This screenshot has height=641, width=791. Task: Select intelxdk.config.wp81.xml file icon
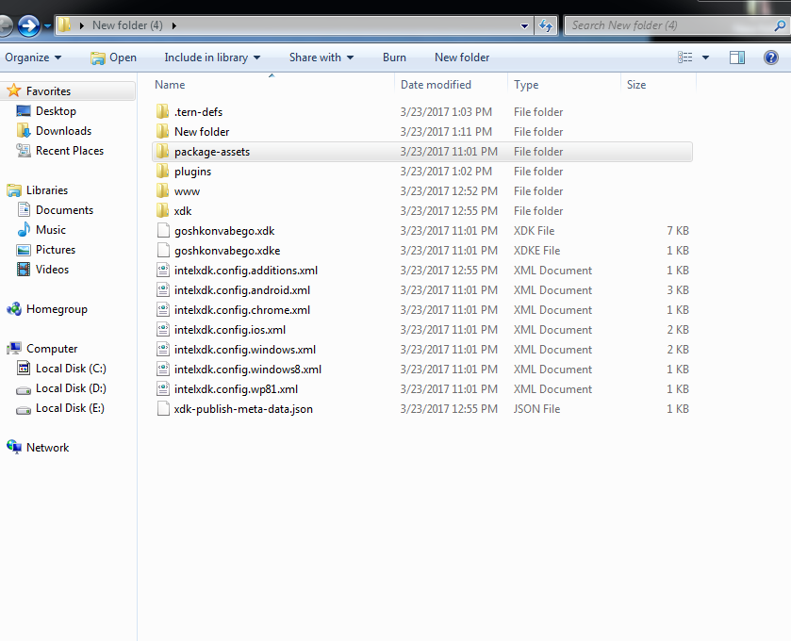click(163, 388)
